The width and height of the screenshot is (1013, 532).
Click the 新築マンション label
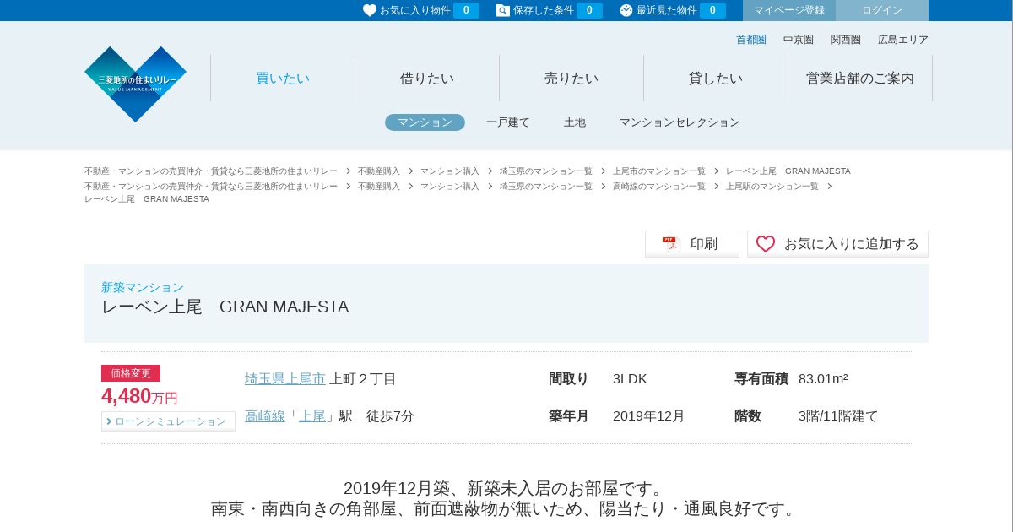tap(143, 287)
